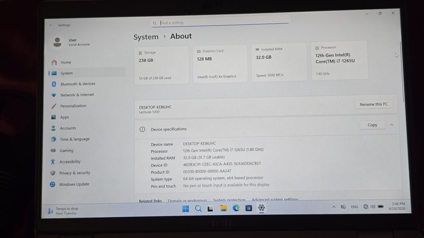Click the Device specifications info icon

click(142, 129)
